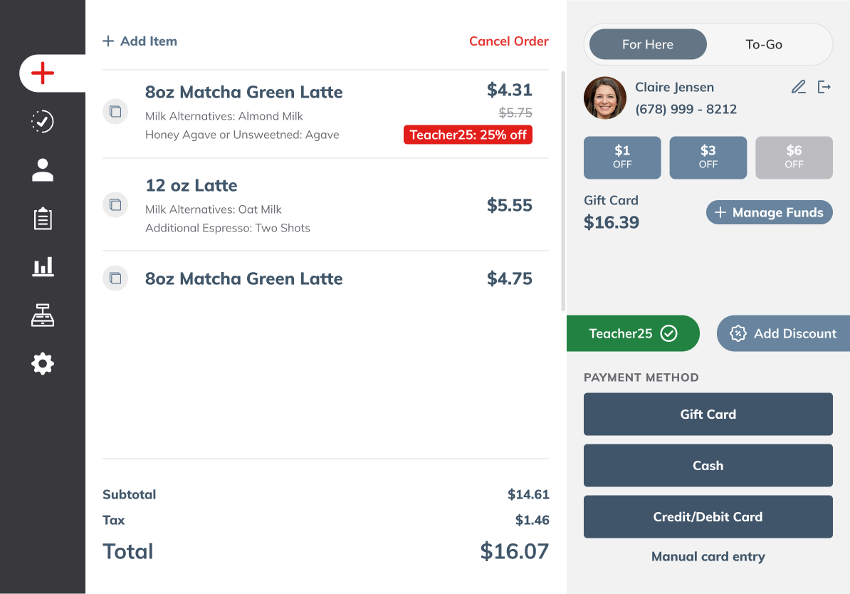Image resolution: width=850 pixels, height=594 pixels.
Task: Open the customers panel in the sidebar
Action: [x=42, y=170]
